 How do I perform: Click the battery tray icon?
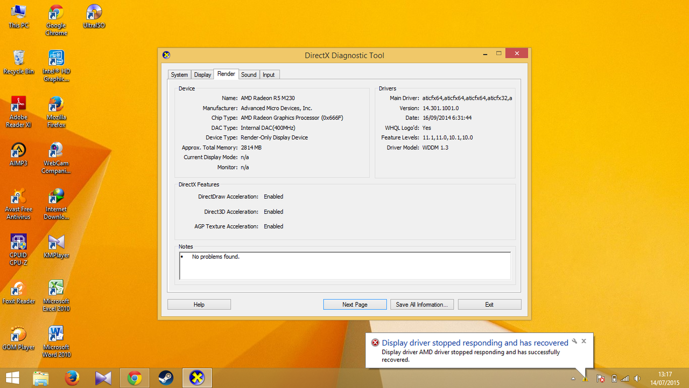(x=614, y=379)
